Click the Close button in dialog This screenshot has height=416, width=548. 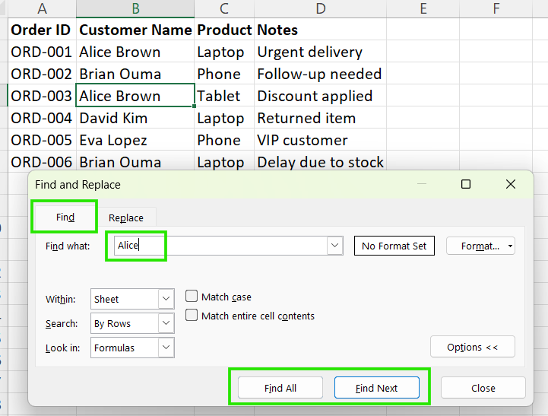tap(483, 388)
